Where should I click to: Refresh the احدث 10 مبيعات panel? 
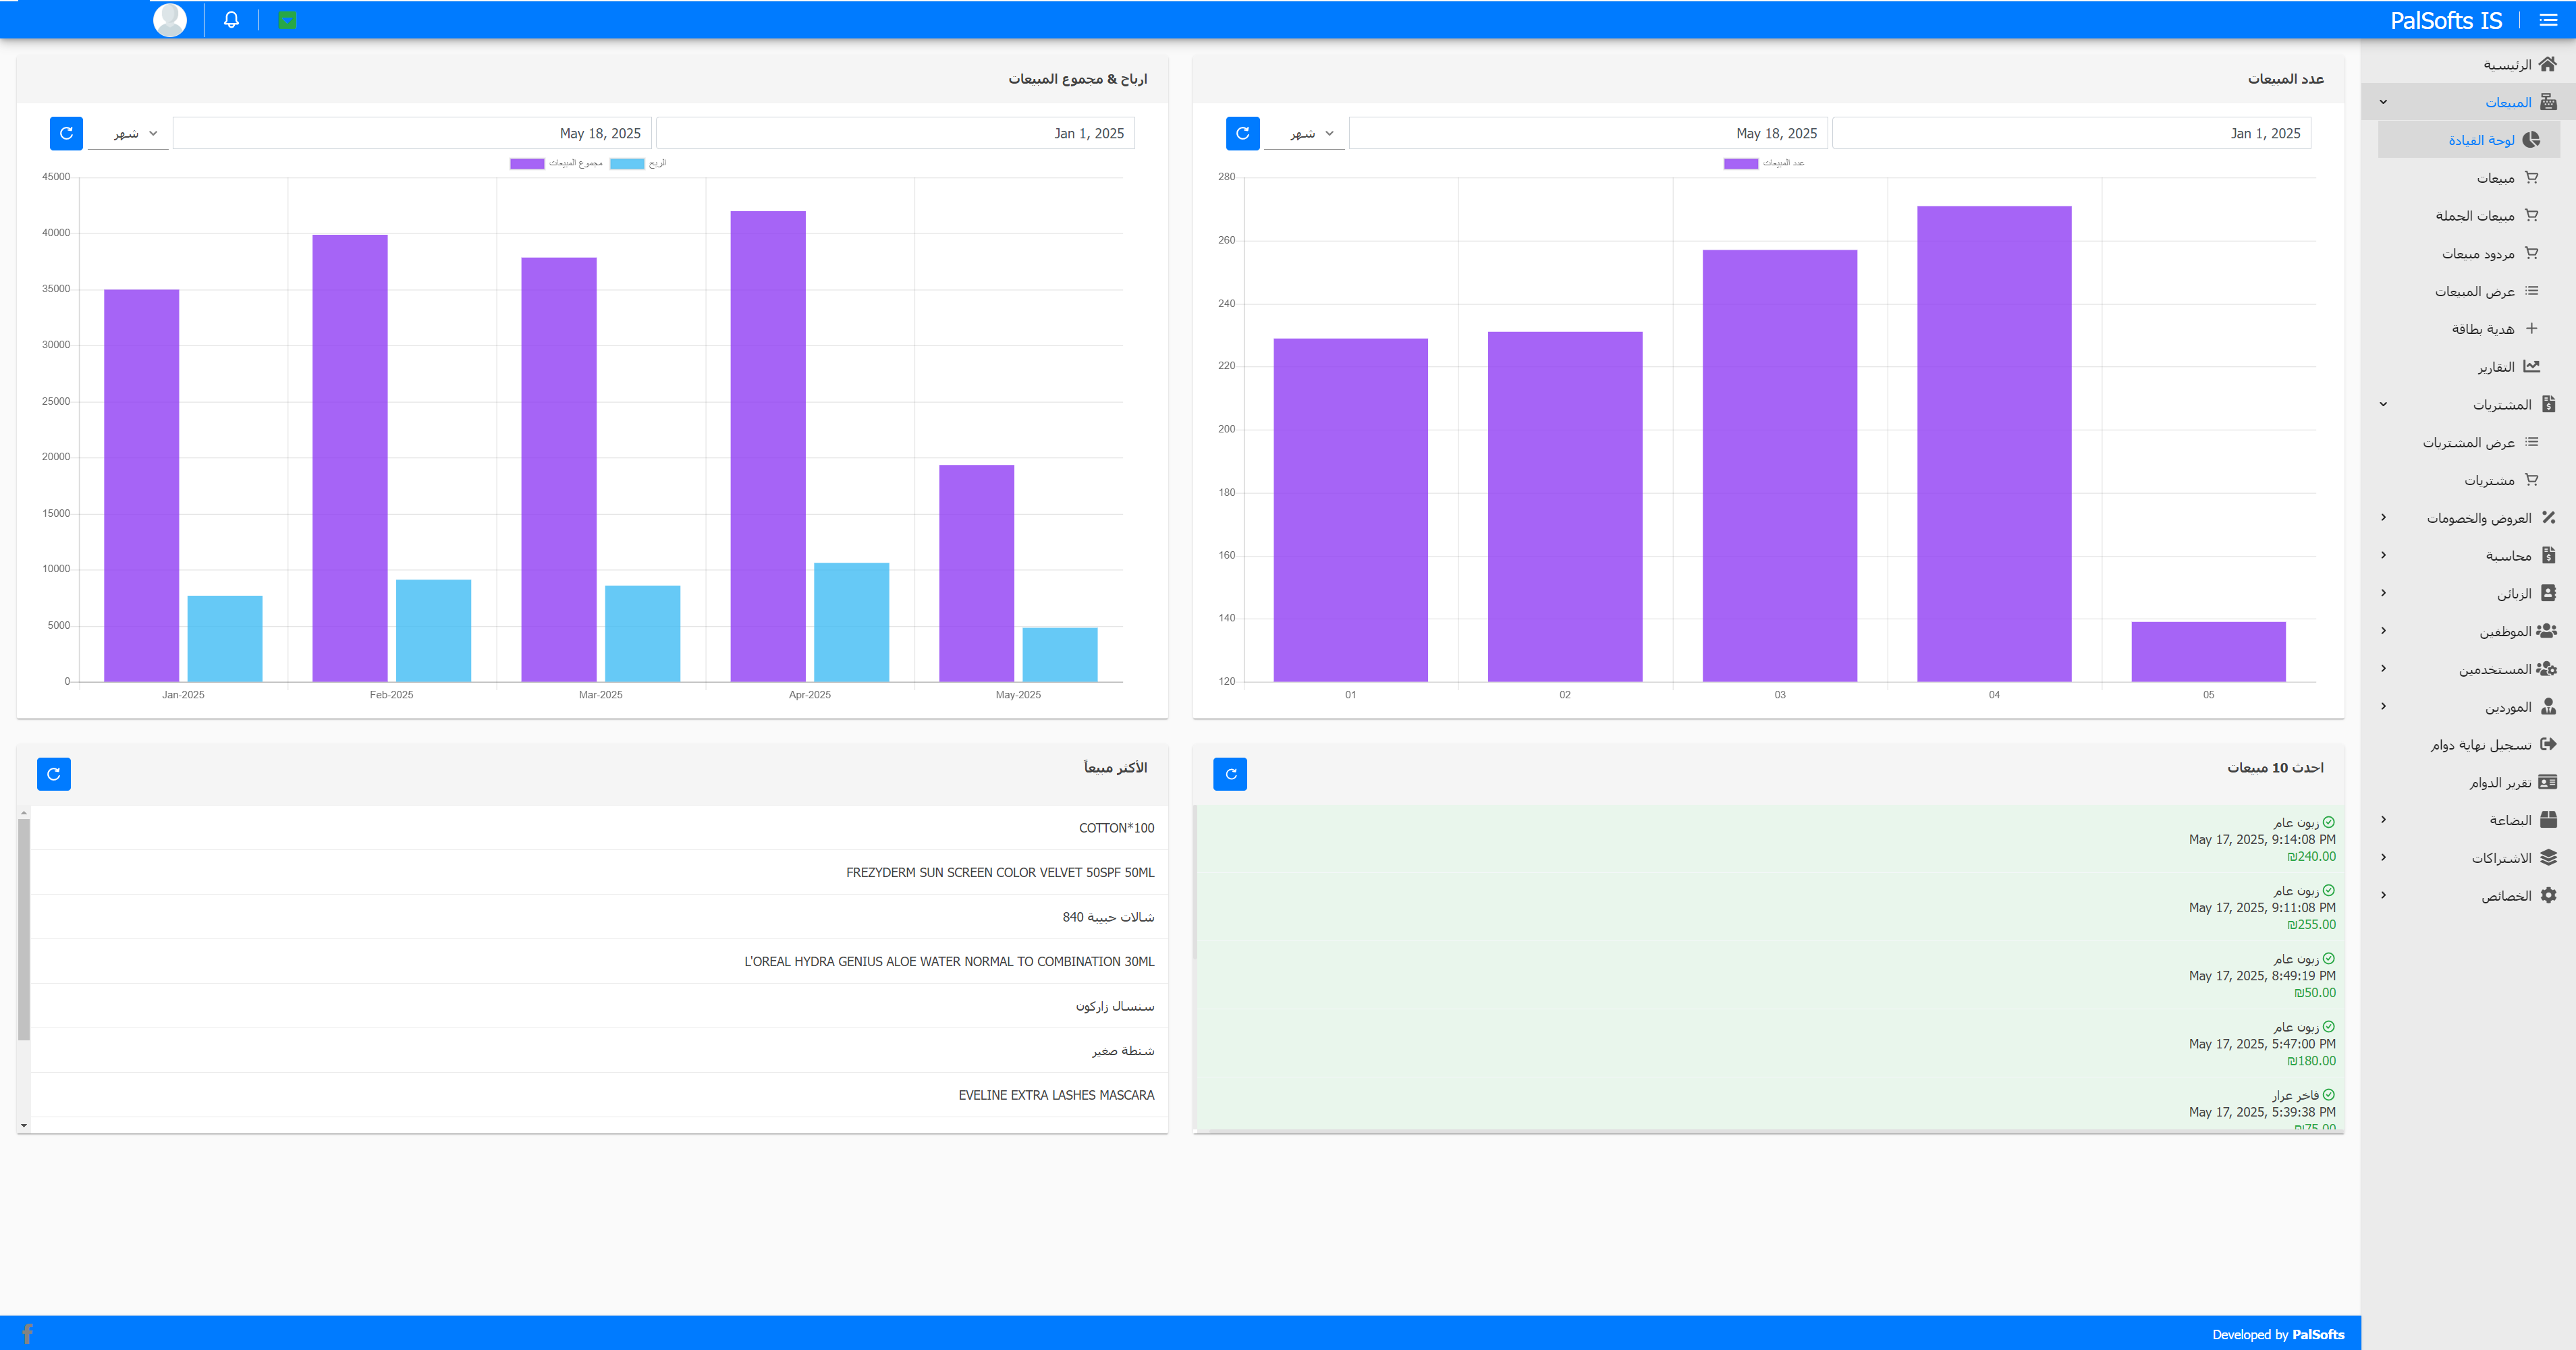coord(1230,774)
